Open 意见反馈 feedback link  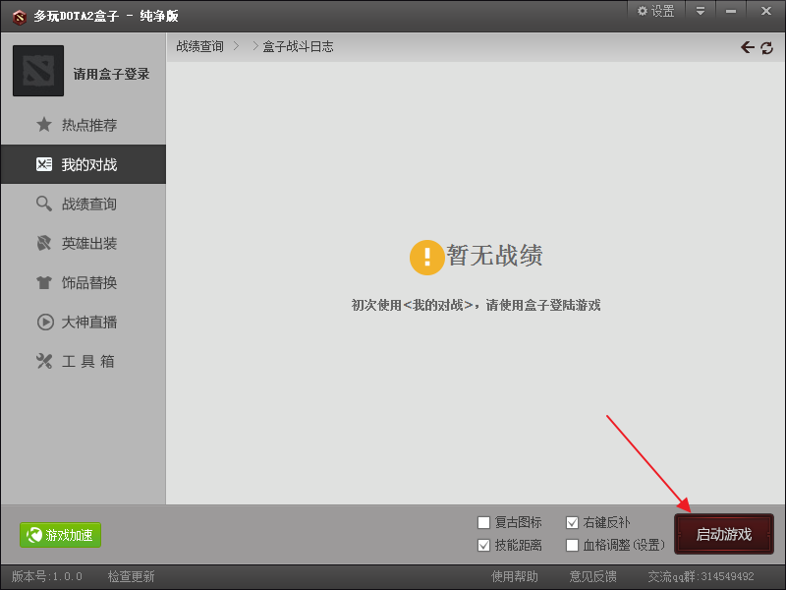click(593, 576)
